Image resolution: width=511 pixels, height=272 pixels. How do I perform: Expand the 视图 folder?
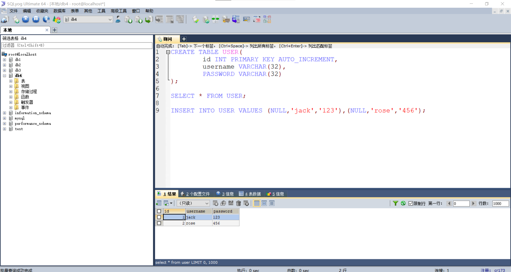pyautogui.click(x=11, y=86)
